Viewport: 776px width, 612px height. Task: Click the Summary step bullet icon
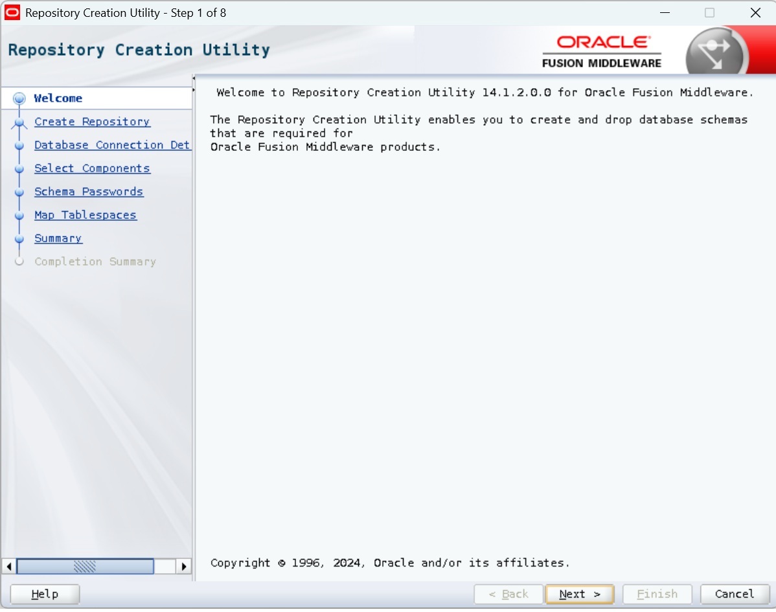(x=19, y=239)
